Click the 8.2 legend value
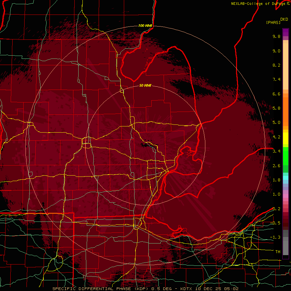The height and width of the screenshot is (291, 291). 276,65
